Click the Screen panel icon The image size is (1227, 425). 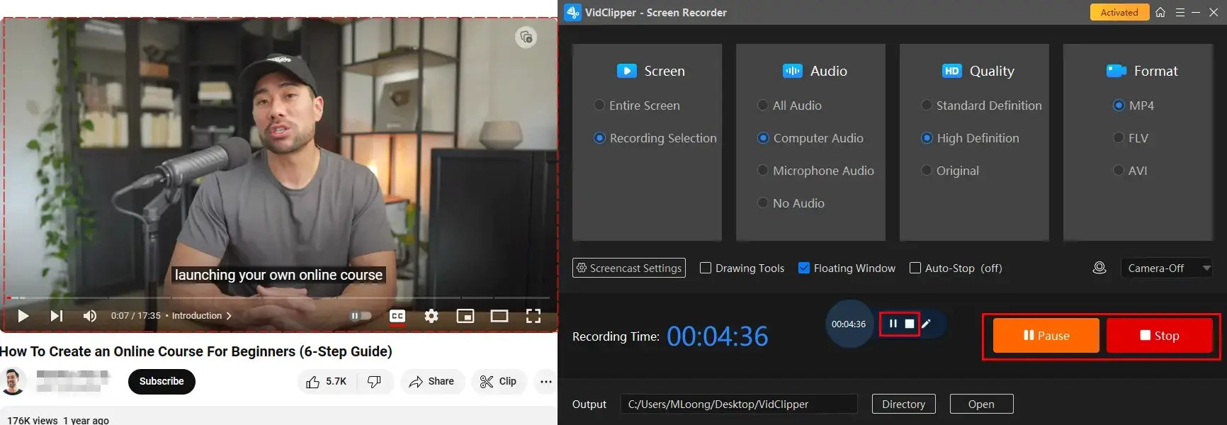[x=626, y=71]
